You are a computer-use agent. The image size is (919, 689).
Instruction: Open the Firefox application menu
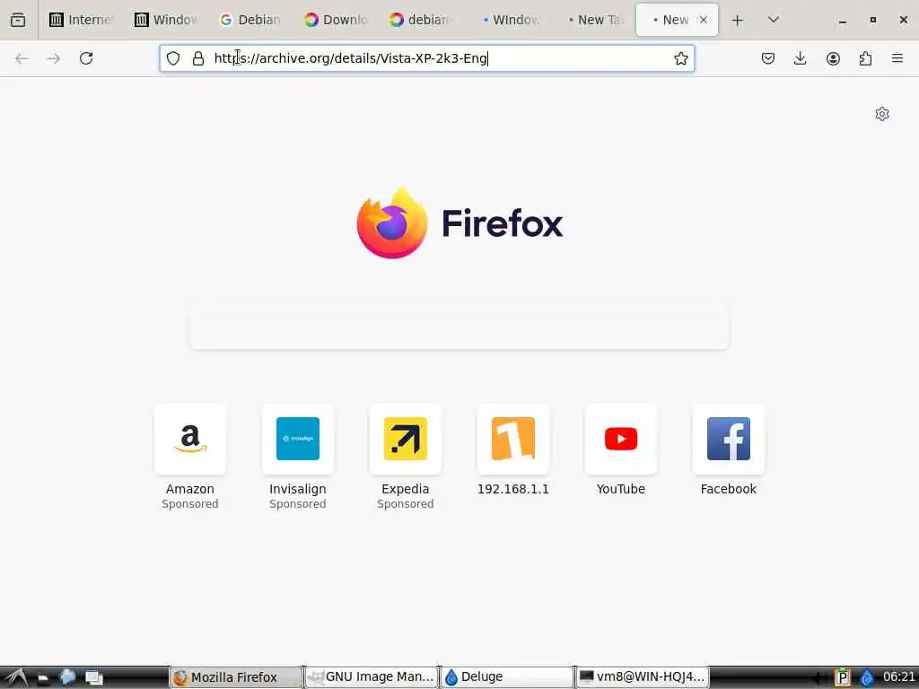(897, 58)
